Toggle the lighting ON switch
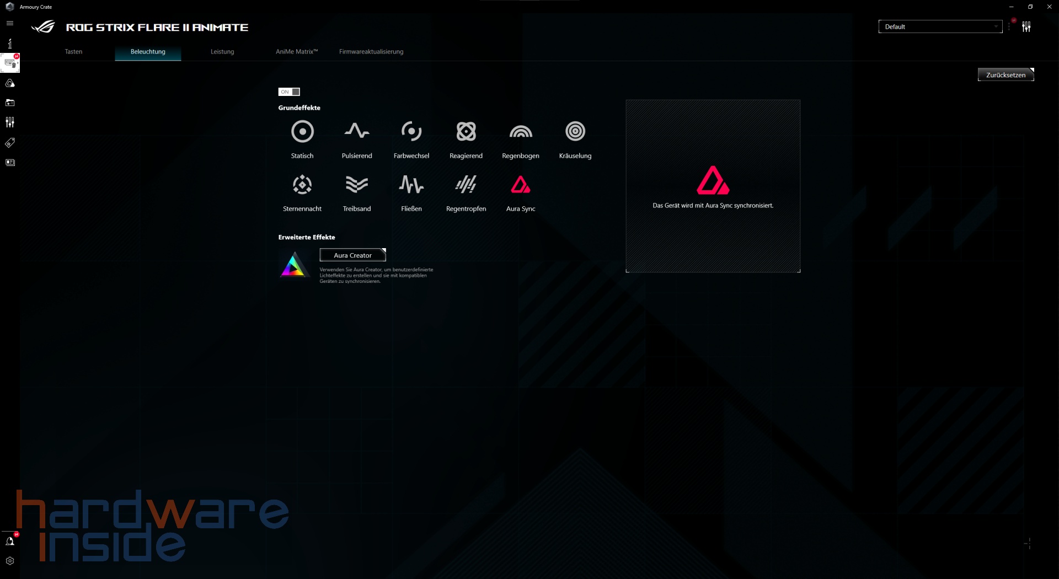 pyautogui.click(x=289, y=92)
